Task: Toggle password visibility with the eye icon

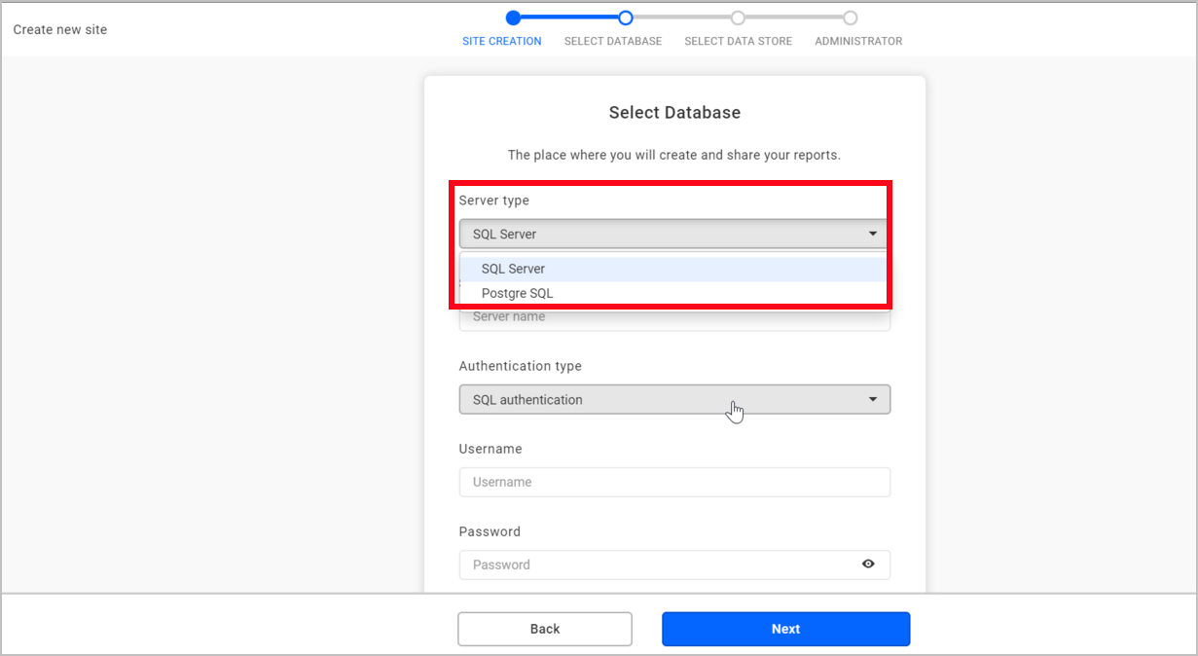Action: click(x=868, y=565)
